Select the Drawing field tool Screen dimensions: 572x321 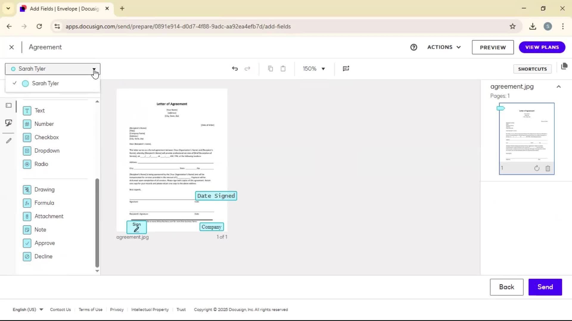pos(39,190)
